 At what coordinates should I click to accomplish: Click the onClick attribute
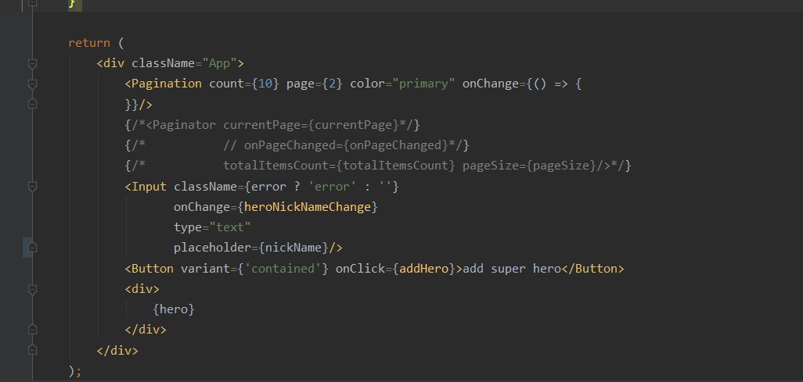pos(360,269)
